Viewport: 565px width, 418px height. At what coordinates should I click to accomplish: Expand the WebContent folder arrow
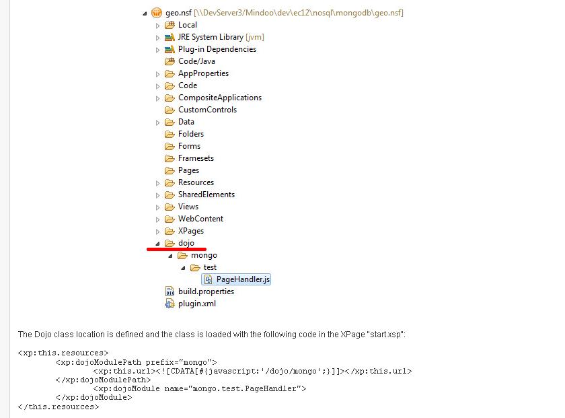158,219
